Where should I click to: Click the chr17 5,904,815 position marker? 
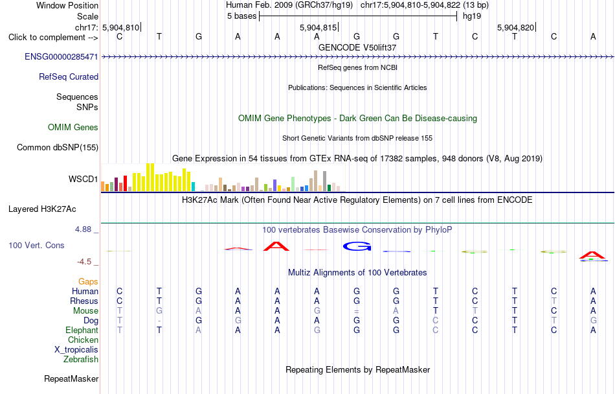pyautogui.click(x=319, y=27)
